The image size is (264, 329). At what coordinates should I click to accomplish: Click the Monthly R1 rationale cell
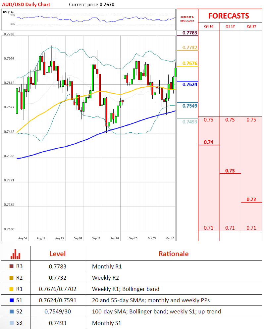[107, 267]
